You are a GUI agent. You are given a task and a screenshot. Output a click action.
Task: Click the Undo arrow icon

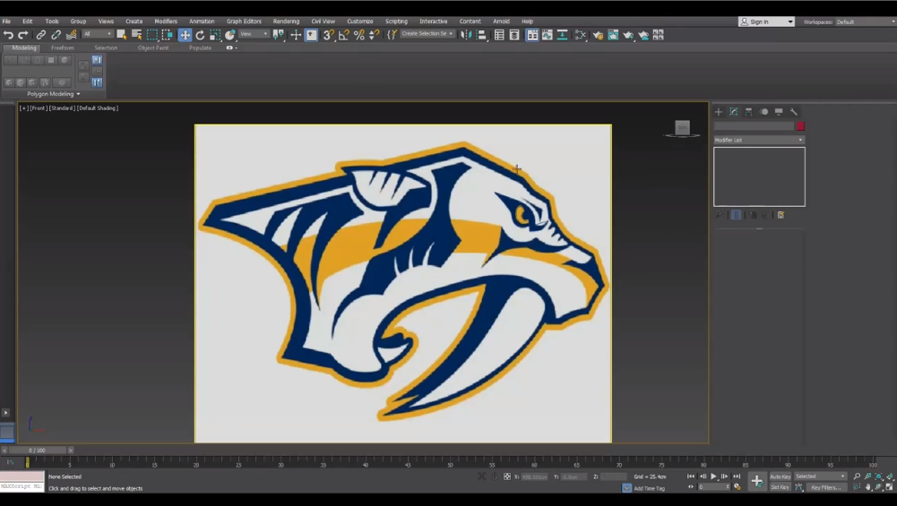tap(8, 35)
